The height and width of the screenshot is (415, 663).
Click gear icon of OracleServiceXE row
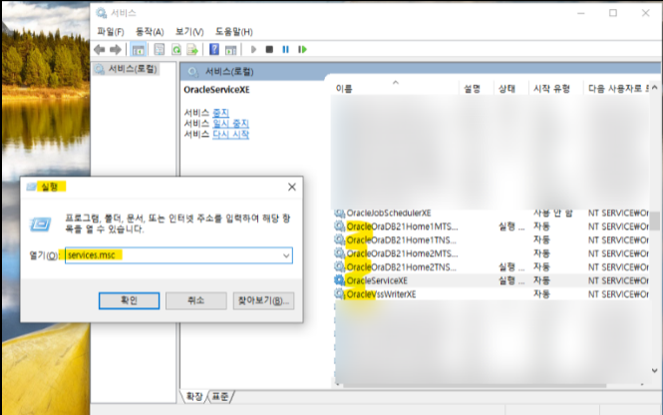coord(339,280)
